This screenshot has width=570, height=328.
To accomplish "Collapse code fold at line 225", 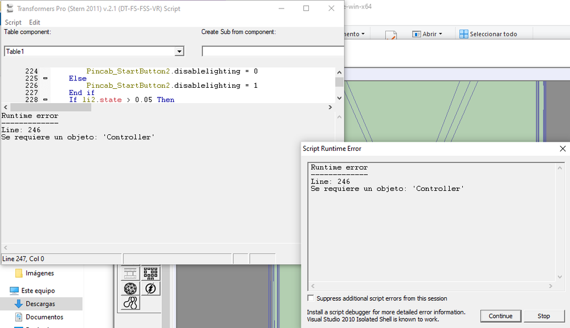I will [46, 78].
